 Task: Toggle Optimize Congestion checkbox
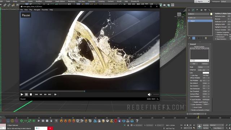tap(216, 32)
